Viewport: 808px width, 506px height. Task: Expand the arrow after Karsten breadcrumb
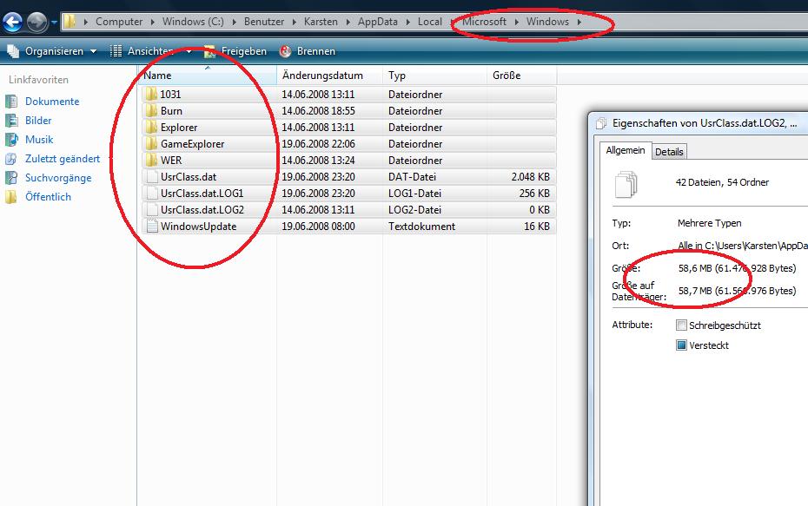[x=348, y=23]
